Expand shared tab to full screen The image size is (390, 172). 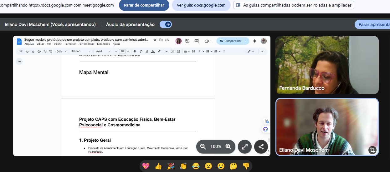[x=245, y=147]
